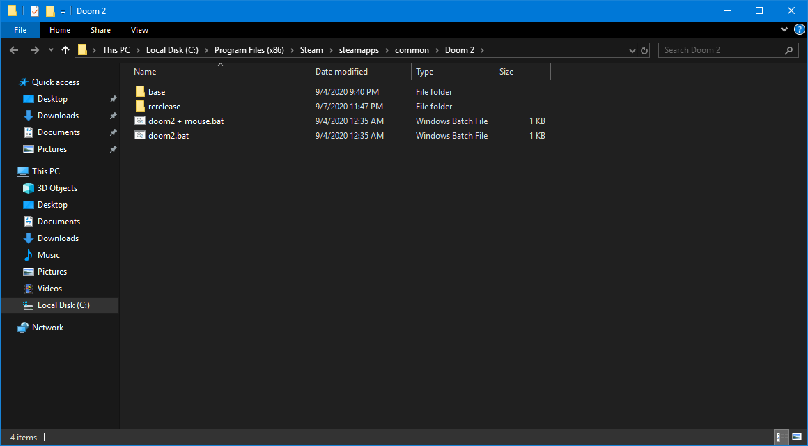Open Customize Quick Access Toolbar dropdown
This screenshot has width=808, height=446.
(63, 11)
